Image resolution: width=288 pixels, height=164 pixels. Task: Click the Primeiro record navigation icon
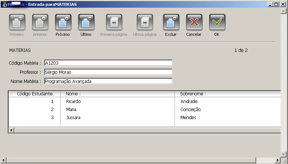click(x=17, y=23)
